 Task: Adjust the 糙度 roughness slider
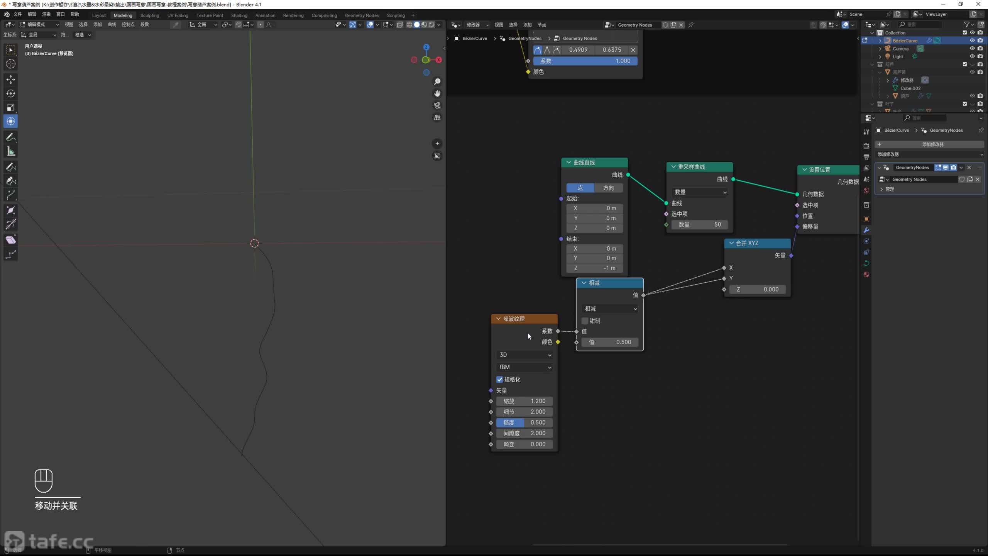tap(524, 423)
